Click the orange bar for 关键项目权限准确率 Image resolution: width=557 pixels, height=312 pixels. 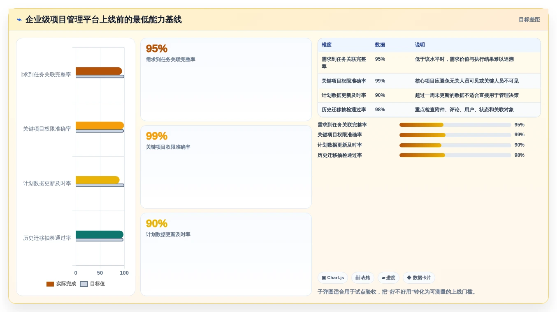(100, 126)
